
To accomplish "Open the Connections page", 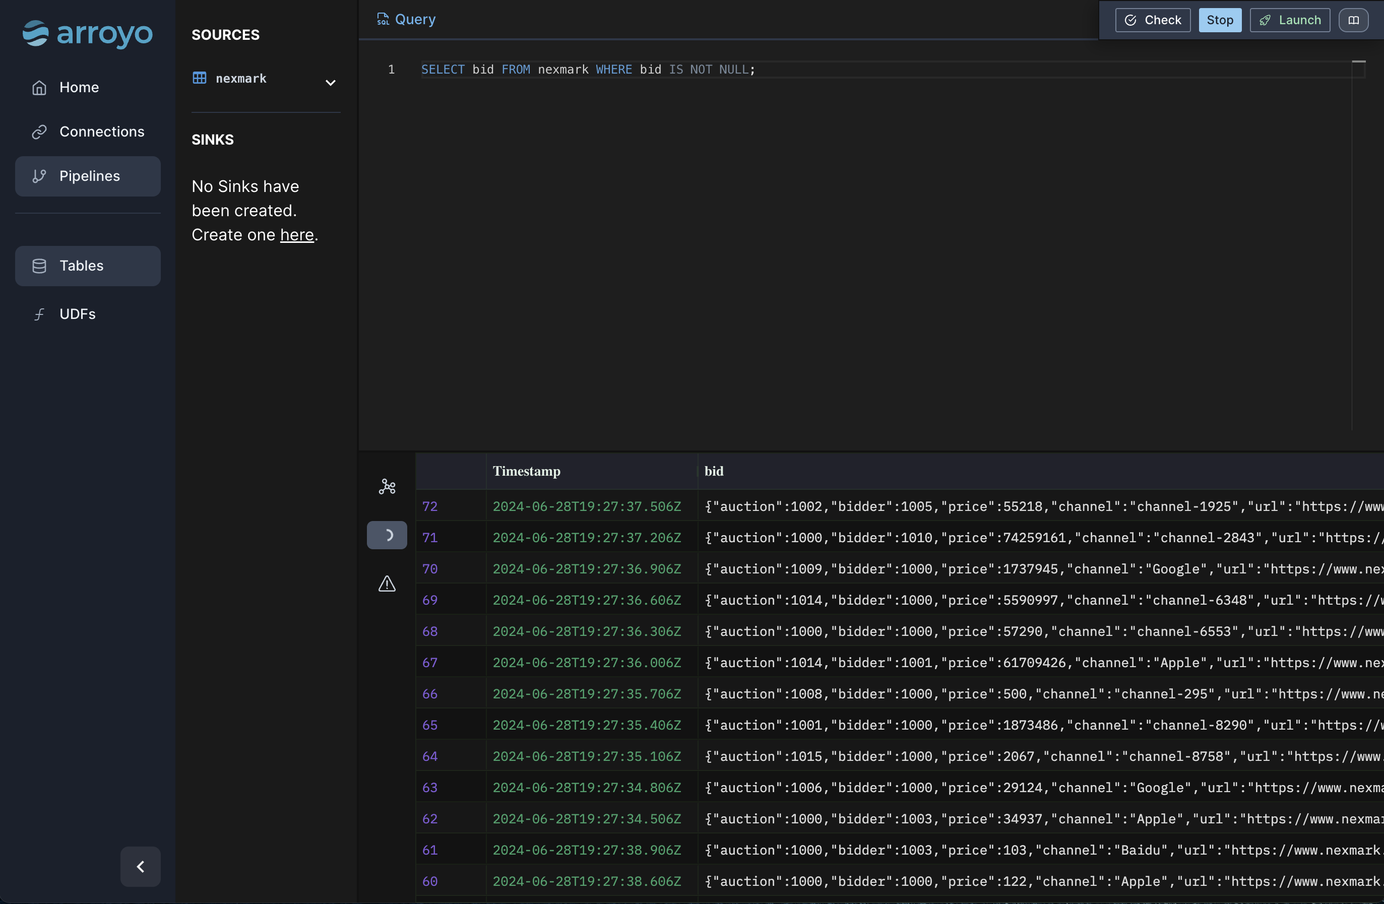I will pyautogui.click(x=102, y=132).
